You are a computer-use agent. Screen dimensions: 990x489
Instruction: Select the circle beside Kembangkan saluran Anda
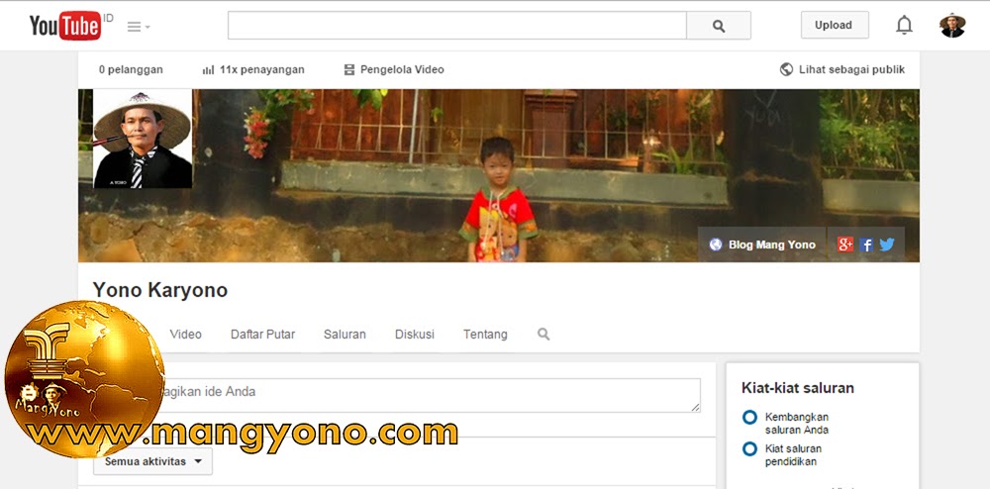tap(749, 417)
